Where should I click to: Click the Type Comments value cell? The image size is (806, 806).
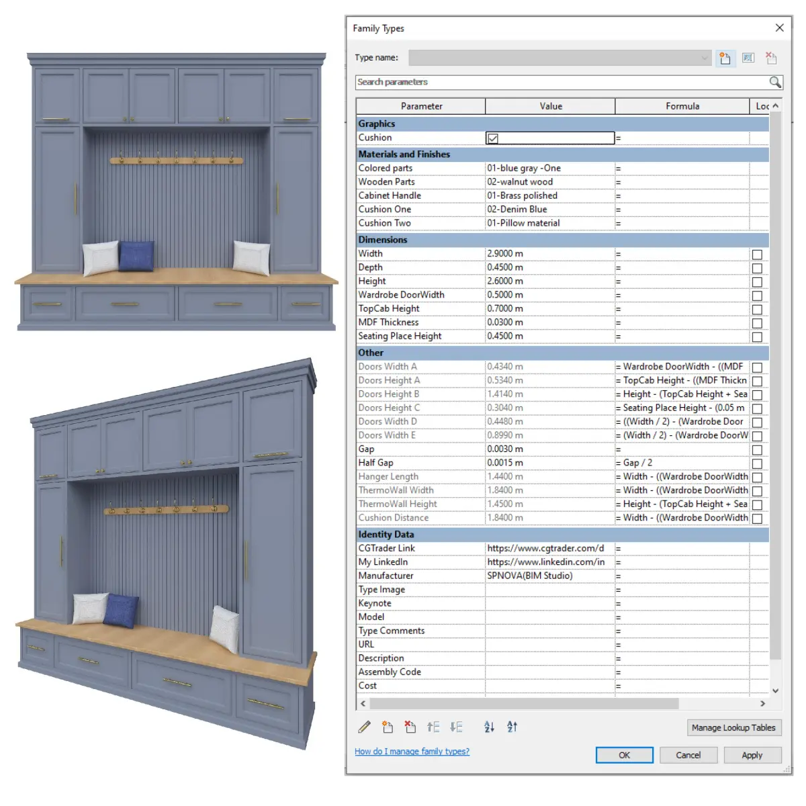click(550, 631)
